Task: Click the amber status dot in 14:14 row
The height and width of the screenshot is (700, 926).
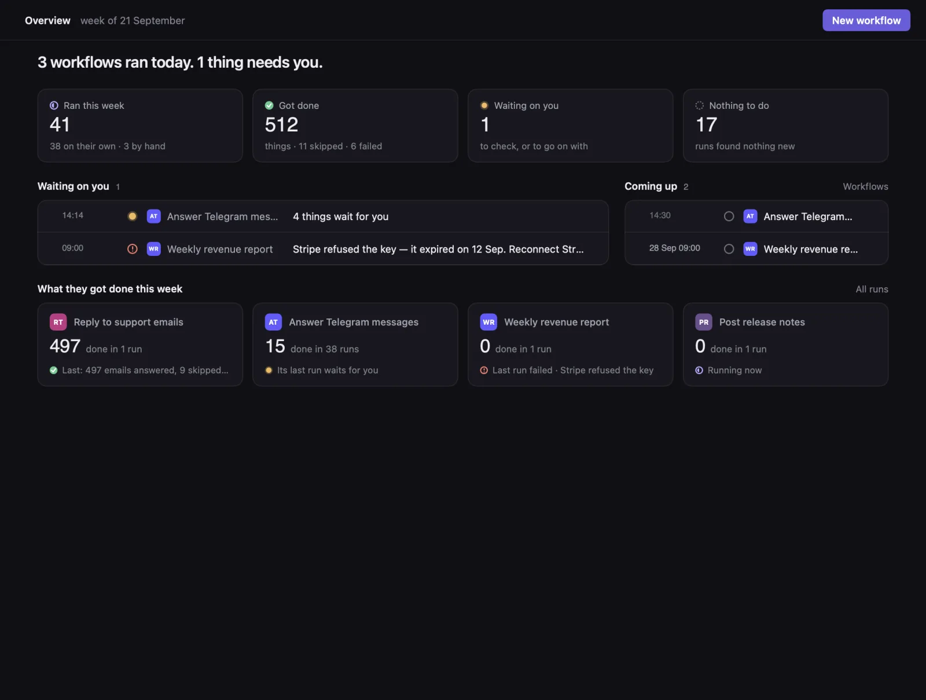Action: pyautogui.click(x=133, y=216)
